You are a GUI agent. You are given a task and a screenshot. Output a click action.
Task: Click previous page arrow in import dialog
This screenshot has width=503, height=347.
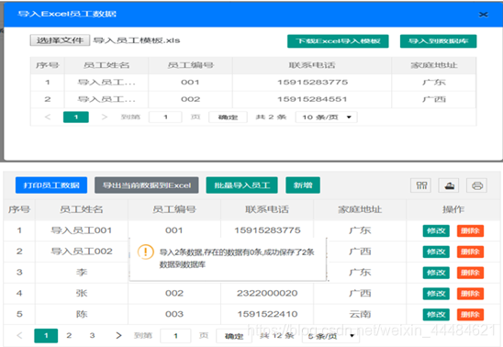pos(48,118)
